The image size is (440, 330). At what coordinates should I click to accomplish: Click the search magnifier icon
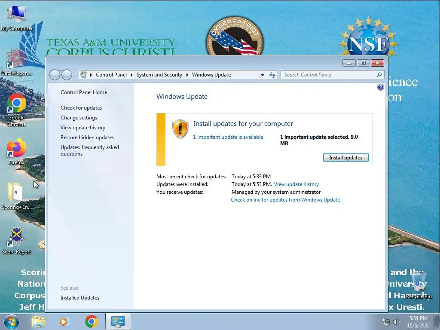pyautogui.click(x=379, y=75)
